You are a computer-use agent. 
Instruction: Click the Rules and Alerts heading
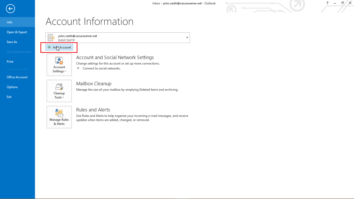(x=93, y=110)
